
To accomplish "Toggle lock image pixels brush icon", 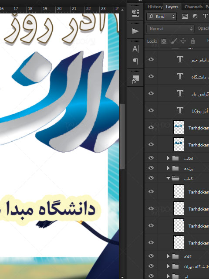I will click(173, 41).
